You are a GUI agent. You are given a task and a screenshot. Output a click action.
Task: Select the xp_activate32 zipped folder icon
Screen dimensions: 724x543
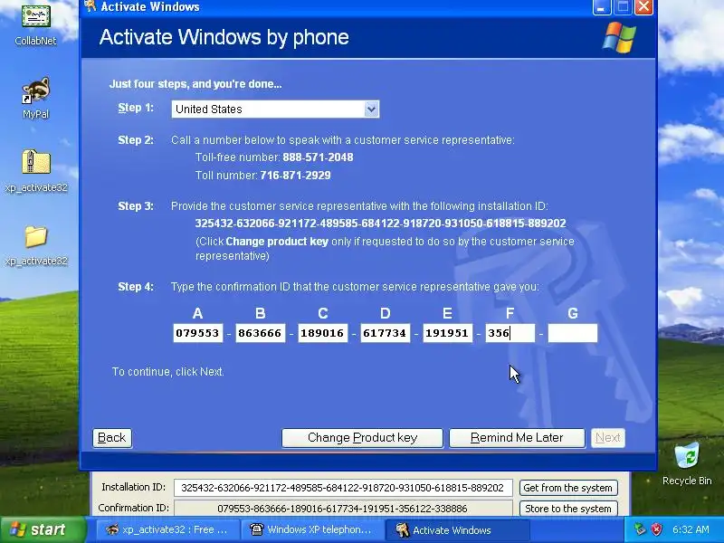tap(36, 171)
